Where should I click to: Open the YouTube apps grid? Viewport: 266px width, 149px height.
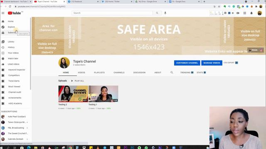point(245,13)
